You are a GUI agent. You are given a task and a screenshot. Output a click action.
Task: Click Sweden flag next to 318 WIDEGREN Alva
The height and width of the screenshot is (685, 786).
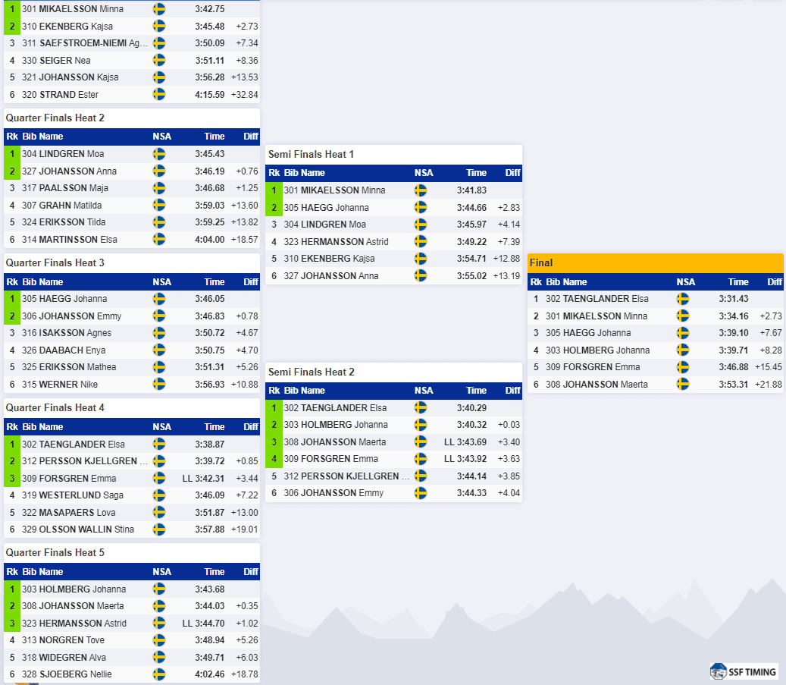pos(159,658)
